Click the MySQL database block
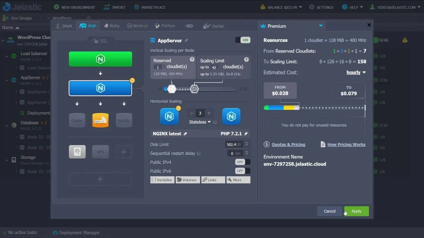The height and width of the screenshot is (238, 424). coord(100,120)
